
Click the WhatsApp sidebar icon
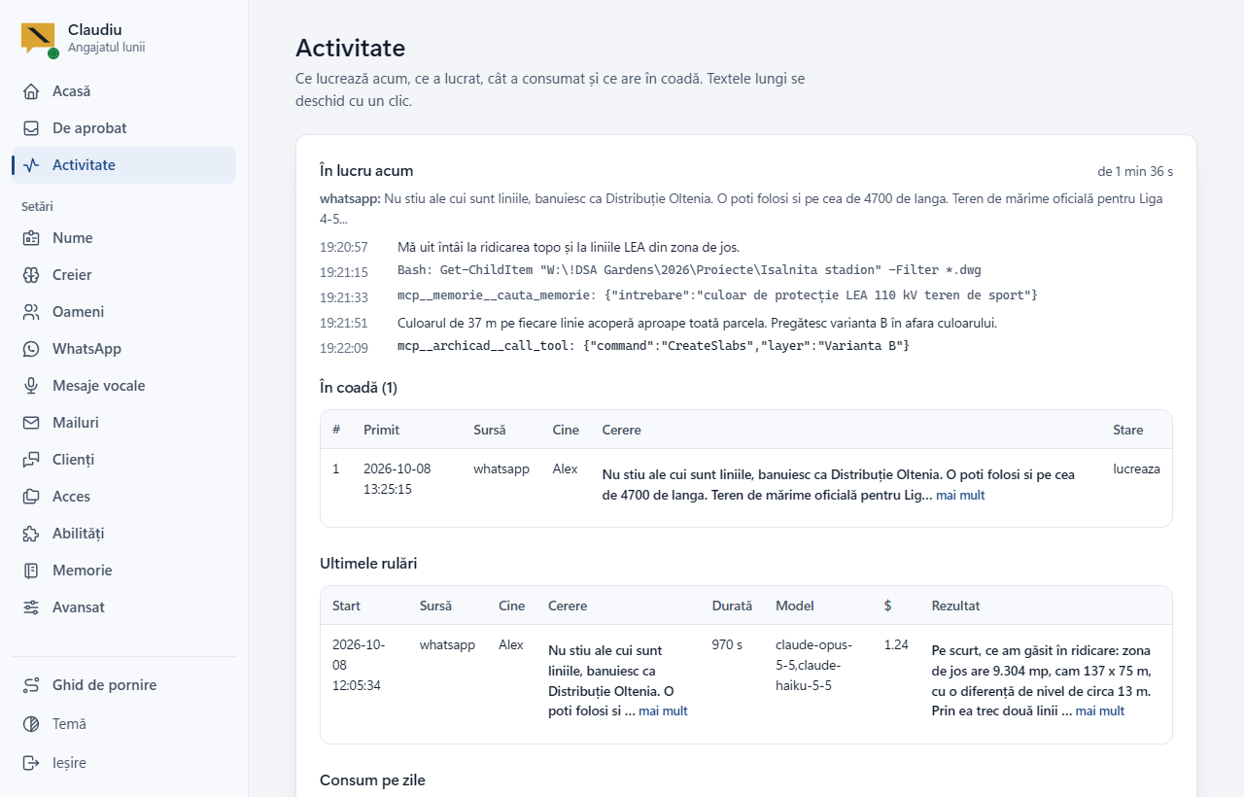coord(32,349)
